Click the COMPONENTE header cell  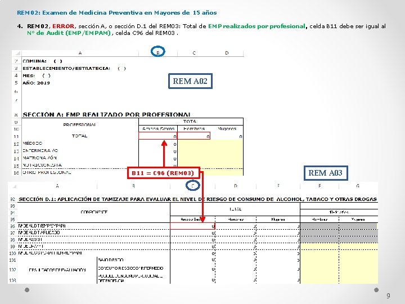94,212
